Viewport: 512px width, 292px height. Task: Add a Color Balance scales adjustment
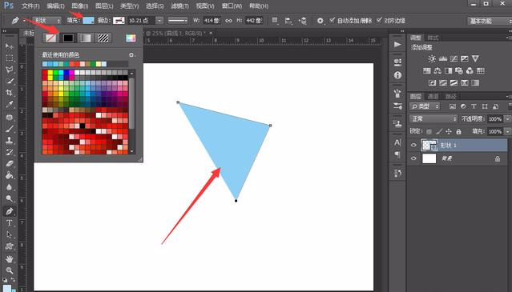click(437, 70)
